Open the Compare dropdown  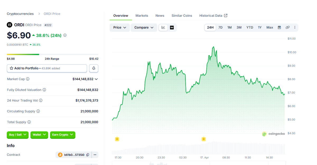[x=144, y=27]
